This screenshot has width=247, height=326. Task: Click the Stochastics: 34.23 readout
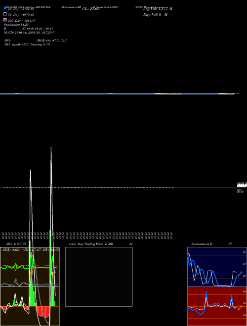(16, 25)
